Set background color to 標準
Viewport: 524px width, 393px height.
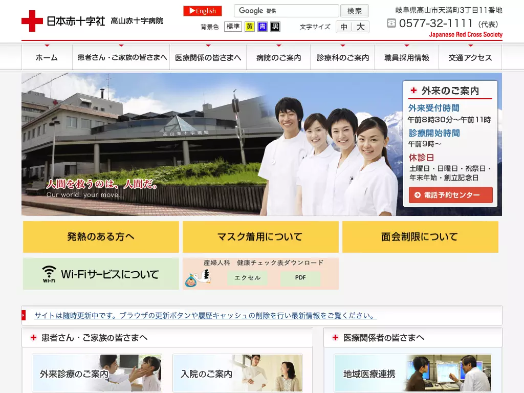(x=233, y=27)
